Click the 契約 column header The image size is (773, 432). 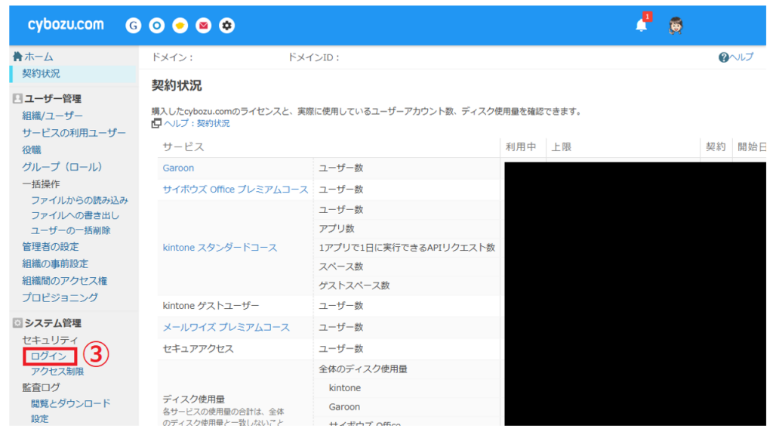pos(716,147)
